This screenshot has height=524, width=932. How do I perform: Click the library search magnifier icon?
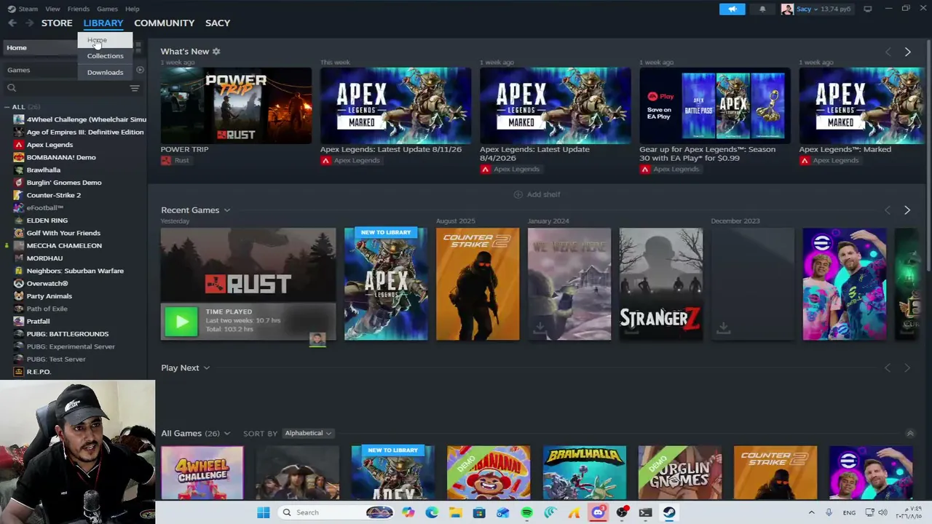(x=12, y=88)
